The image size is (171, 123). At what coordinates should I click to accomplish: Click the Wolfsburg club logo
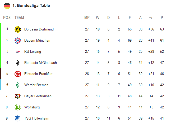pyautogui.click(x=18, y=107)
